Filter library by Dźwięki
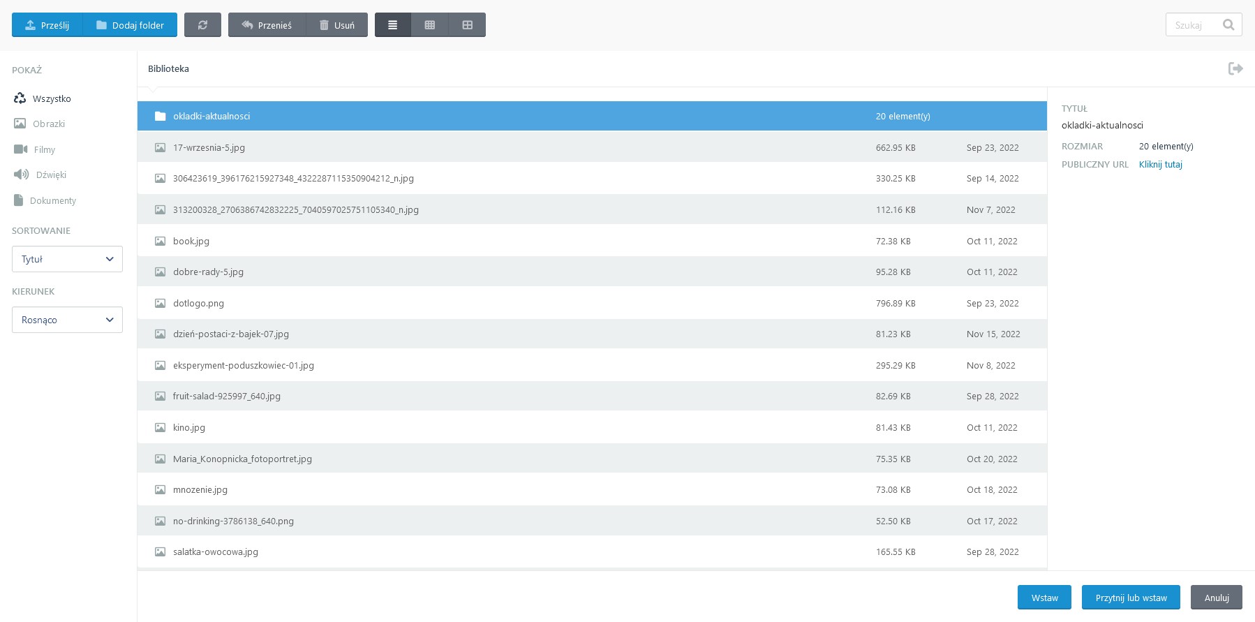Screen dimensions: 1255x622 click(x=51, y=175)
